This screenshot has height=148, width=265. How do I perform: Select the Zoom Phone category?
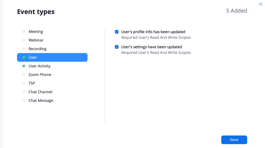point(40,75)
